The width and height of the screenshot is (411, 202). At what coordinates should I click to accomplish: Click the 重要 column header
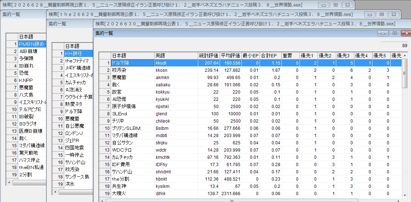pyautogui.click(x=291, y=56)
